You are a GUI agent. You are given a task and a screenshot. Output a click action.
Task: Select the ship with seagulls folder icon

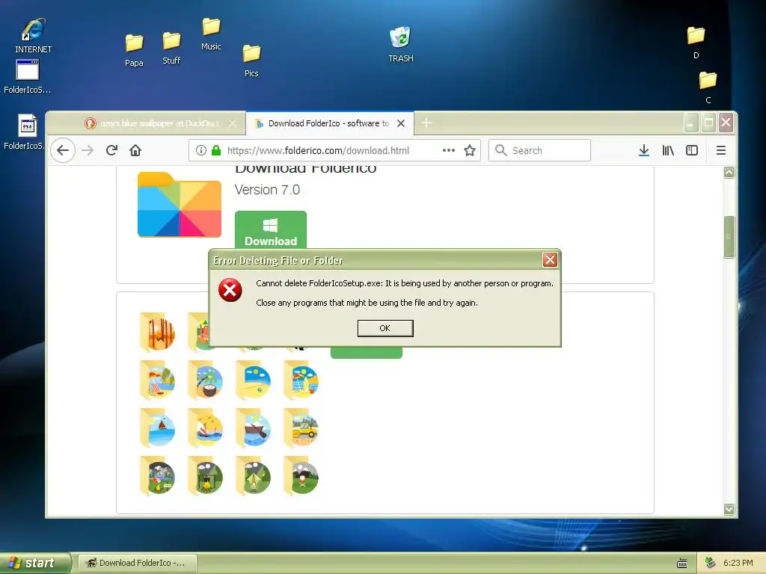click(206, 428)
